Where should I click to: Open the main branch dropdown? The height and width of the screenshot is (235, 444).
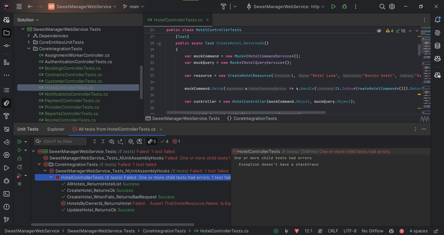pyautogui.click(x=133, y=6)
